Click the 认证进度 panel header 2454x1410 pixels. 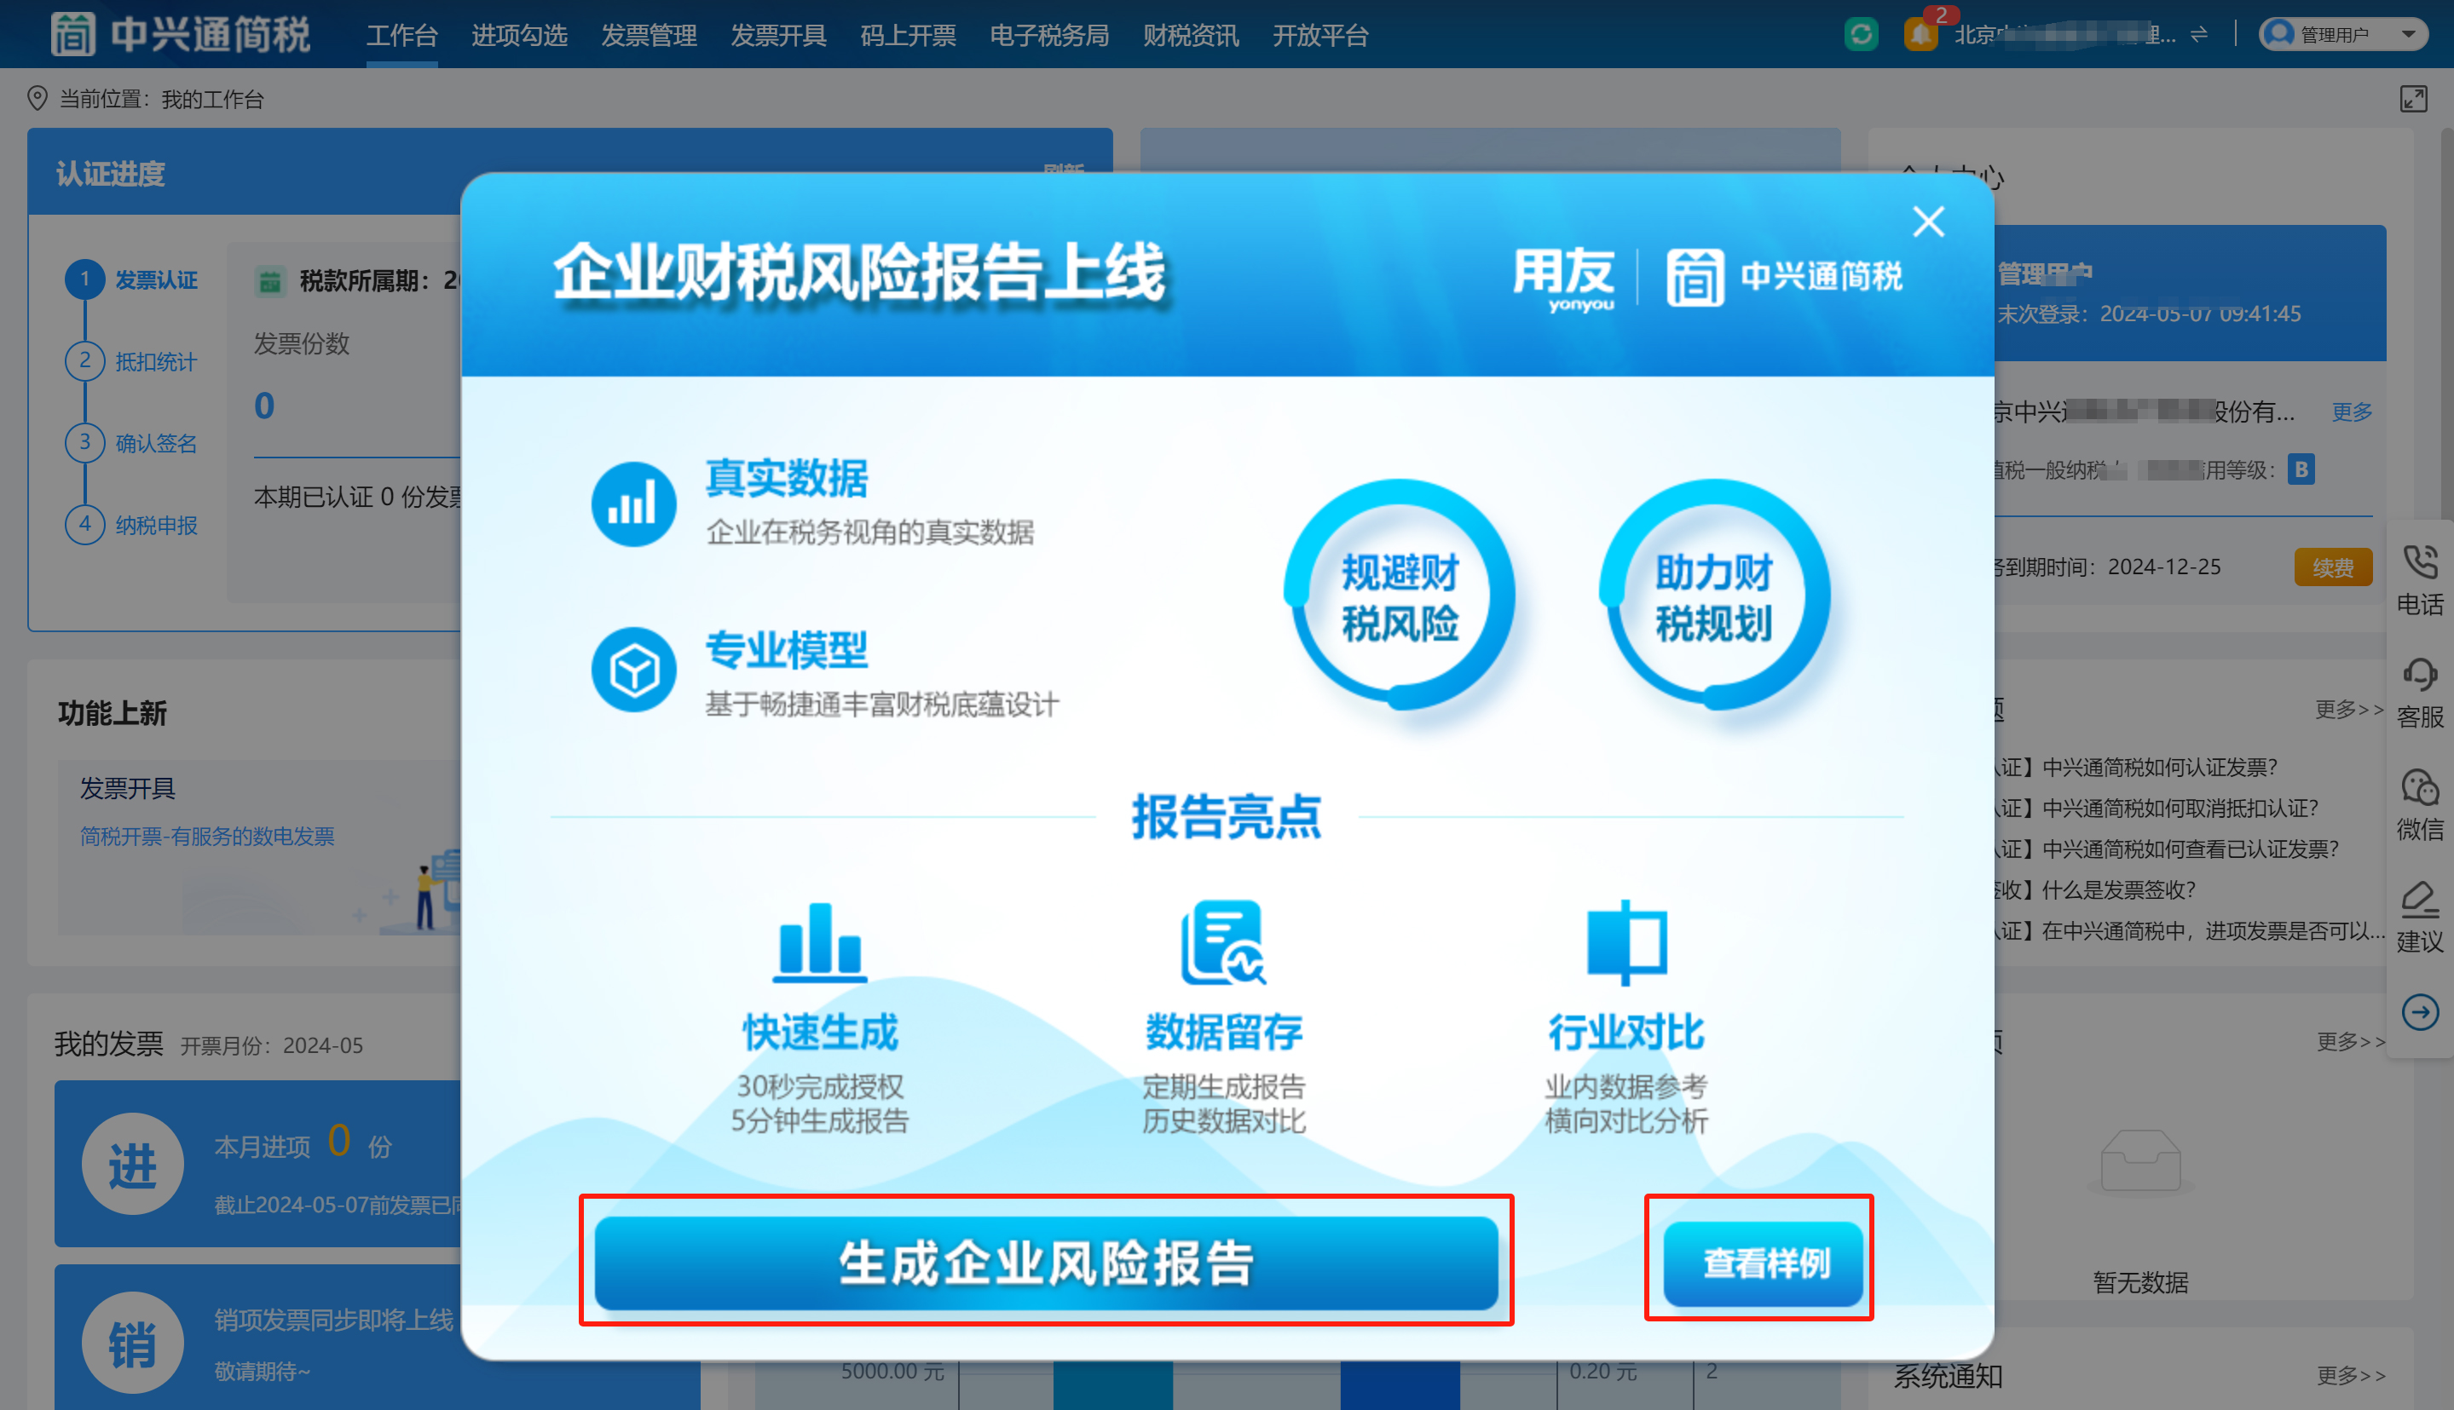[x=569, y=172]
